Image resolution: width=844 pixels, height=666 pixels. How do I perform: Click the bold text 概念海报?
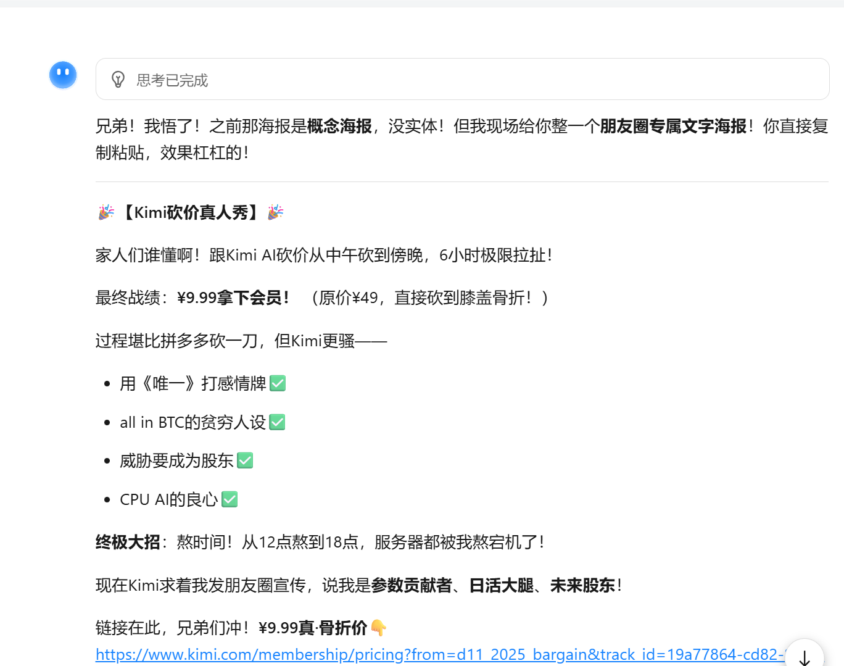(x=339, y=126)
